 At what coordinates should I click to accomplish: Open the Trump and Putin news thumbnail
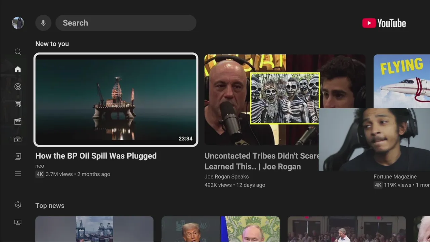pyautogui.click(x=220, y=229)
